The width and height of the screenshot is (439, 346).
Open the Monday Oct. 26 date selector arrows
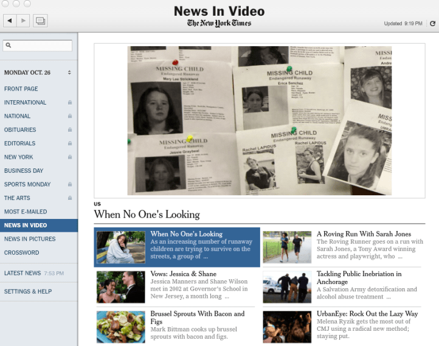69,72
